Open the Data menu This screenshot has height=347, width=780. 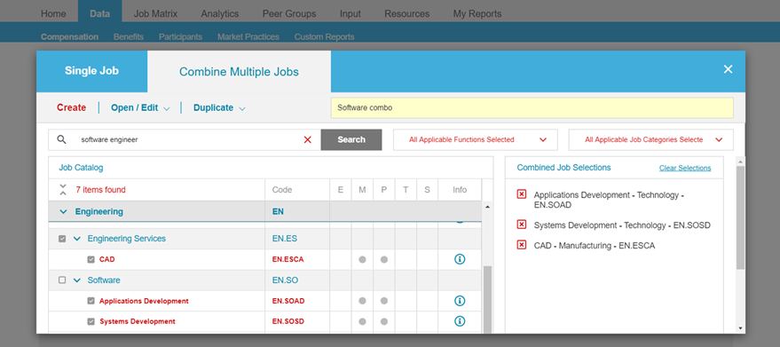point(99,13)
